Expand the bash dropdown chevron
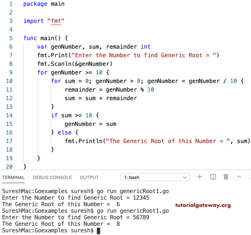This screenshot has width=251, height=235. (x=185, y=177)
